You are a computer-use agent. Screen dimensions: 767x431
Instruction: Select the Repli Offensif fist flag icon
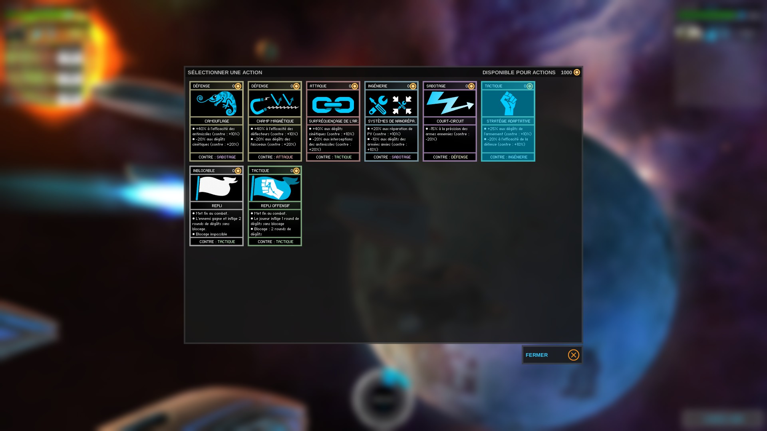pos(275,188)
